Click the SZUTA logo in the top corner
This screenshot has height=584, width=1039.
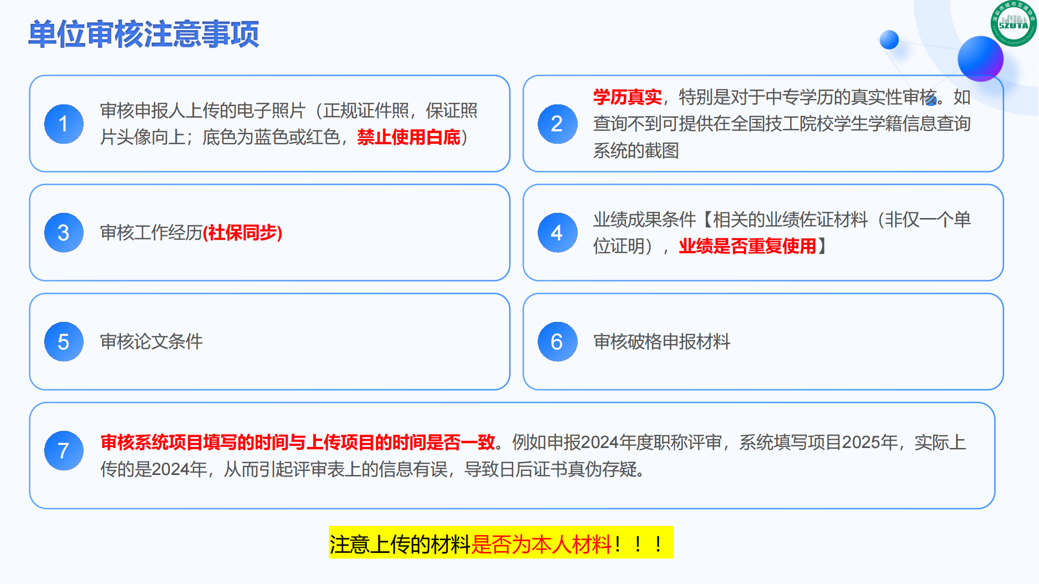click(x=1013, y=23)
